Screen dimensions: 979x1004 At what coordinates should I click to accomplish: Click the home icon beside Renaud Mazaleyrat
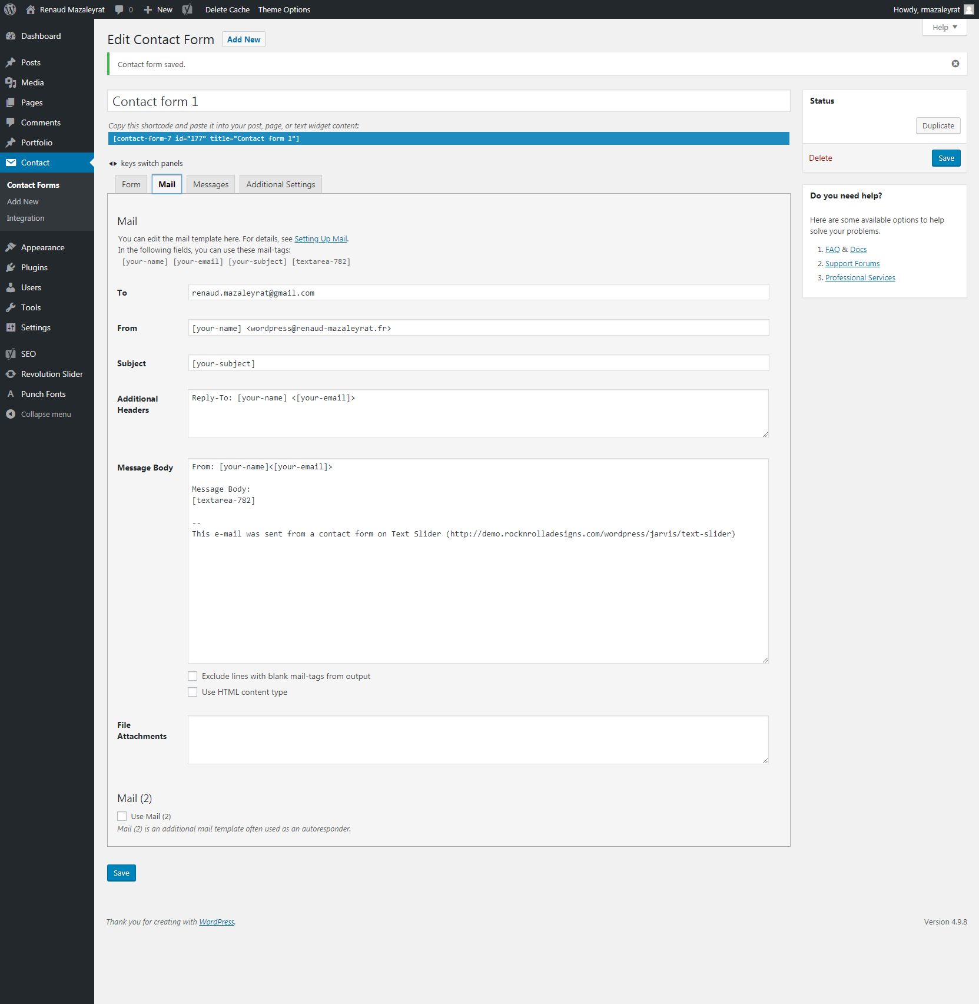pos(31,9)
